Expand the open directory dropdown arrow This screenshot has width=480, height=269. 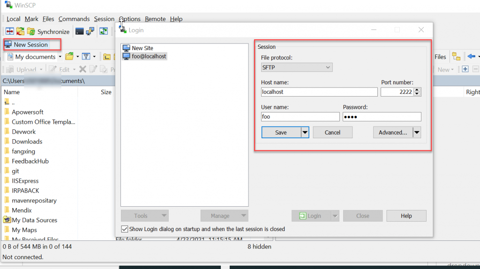(77, 57)
